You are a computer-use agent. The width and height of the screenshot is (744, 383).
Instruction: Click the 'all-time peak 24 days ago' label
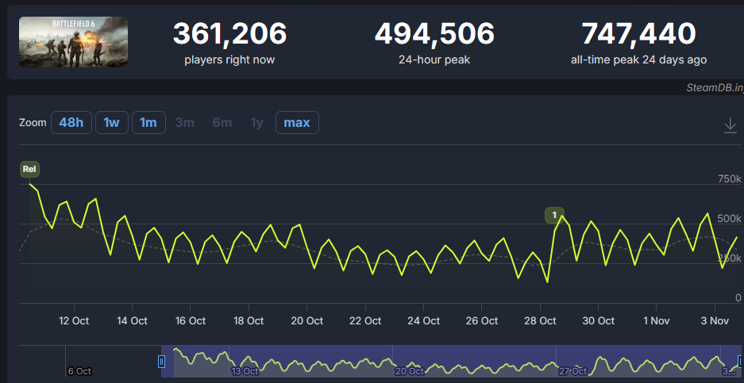pyautogui.click(x=638, y=60)
